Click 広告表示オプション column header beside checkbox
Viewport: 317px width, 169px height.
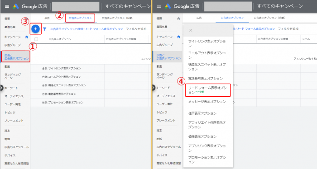coord(60,39)
